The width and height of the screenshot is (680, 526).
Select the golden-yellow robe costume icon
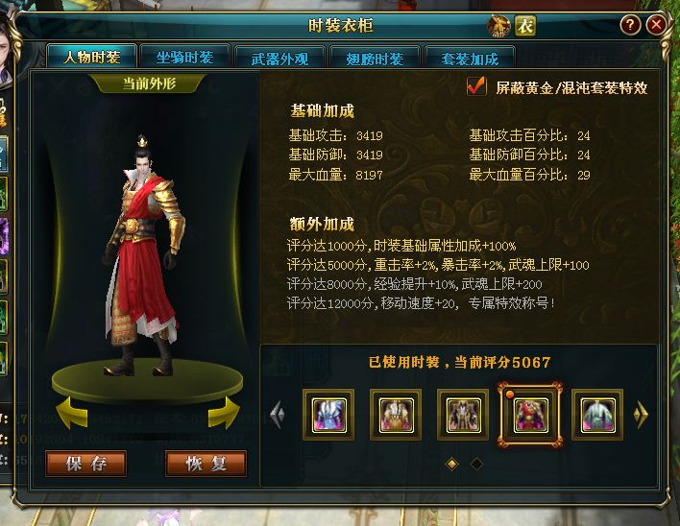point(396,415)
